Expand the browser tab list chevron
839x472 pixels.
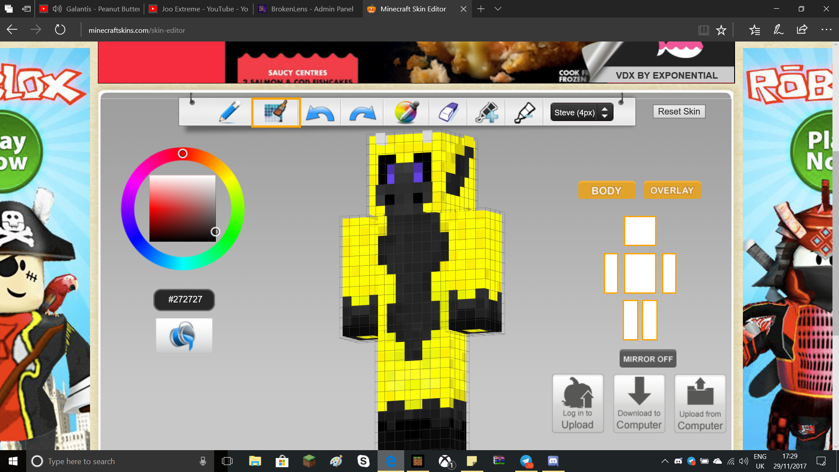click(498, 9)
